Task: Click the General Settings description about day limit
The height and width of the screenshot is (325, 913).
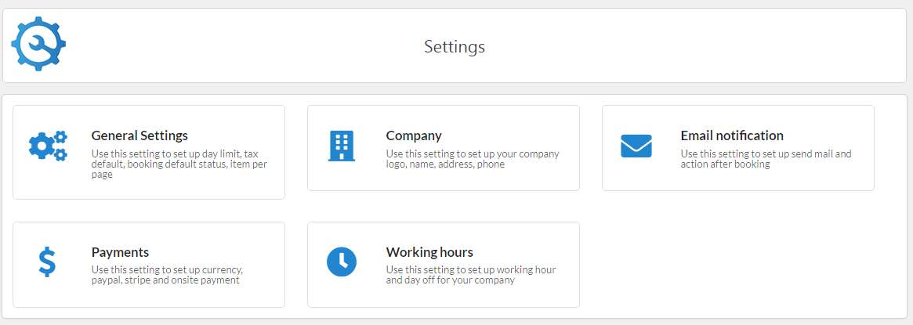Action: coord(179,164)
